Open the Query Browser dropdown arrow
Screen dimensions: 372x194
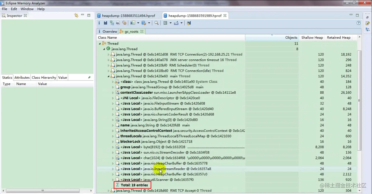click(x=149, y=23)
